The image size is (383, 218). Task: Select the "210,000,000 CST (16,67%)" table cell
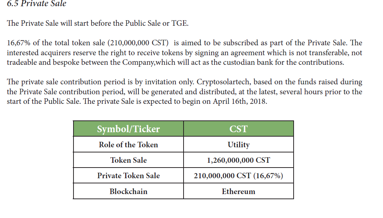pos(238,176)
